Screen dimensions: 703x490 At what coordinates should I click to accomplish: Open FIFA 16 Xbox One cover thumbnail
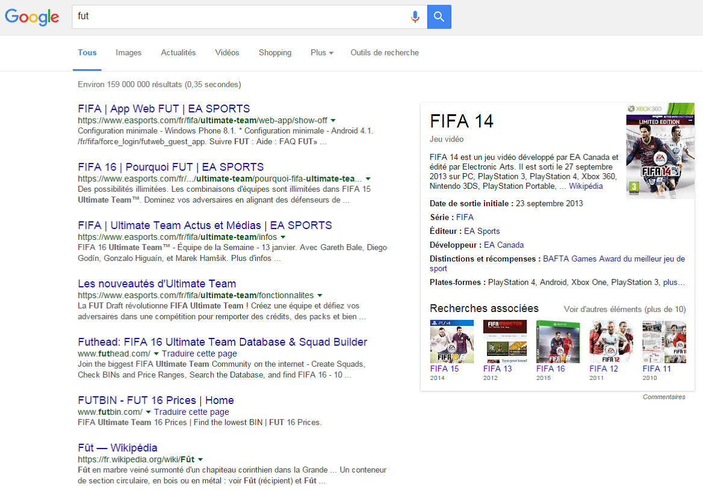pos(557,341)
